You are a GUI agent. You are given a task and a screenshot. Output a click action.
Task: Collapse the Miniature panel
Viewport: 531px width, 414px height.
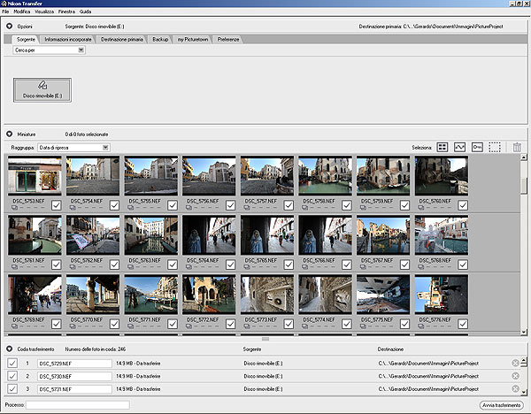tap(10, 134)
